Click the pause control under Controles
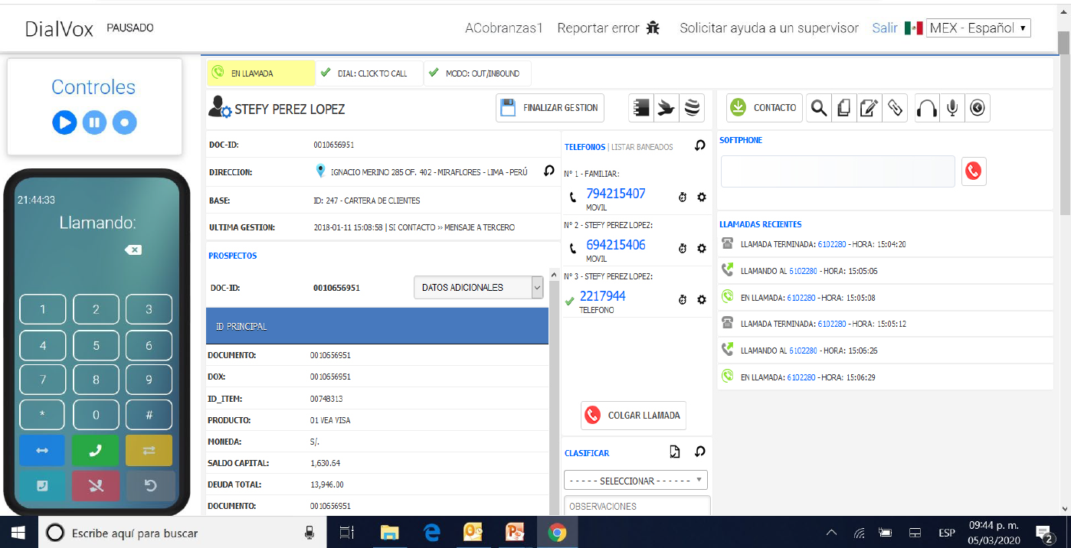This screenshot has width=1071, height=548. pos(94,122)
